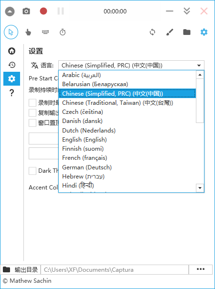The image size is (215, 289).
Task: Choose French (français) language
Action: tap(127, 158)
